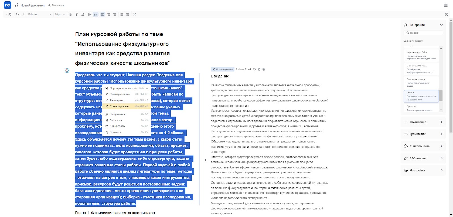Choose Перефразировать from the context menu
The image size is (453, 217).
click(127, 88)
